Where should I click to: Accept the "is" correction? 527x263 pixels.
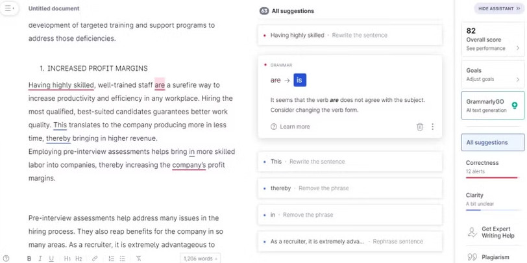pos(299,80)
